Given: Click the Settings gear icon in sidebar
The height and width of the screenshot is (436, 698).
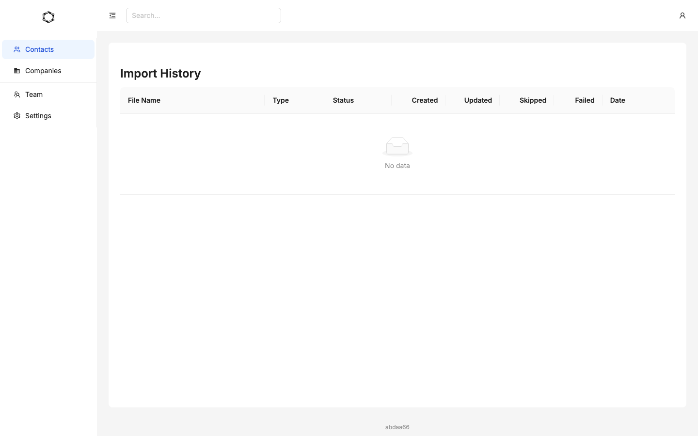Looking at the screenshot, I should 17,116.
